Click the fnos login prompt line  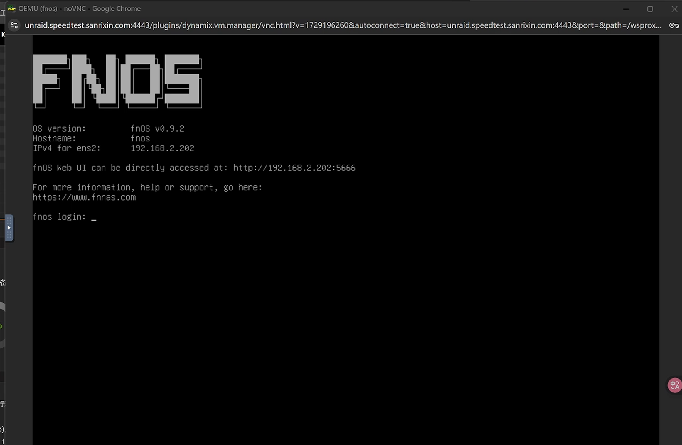tap(65, 217)
